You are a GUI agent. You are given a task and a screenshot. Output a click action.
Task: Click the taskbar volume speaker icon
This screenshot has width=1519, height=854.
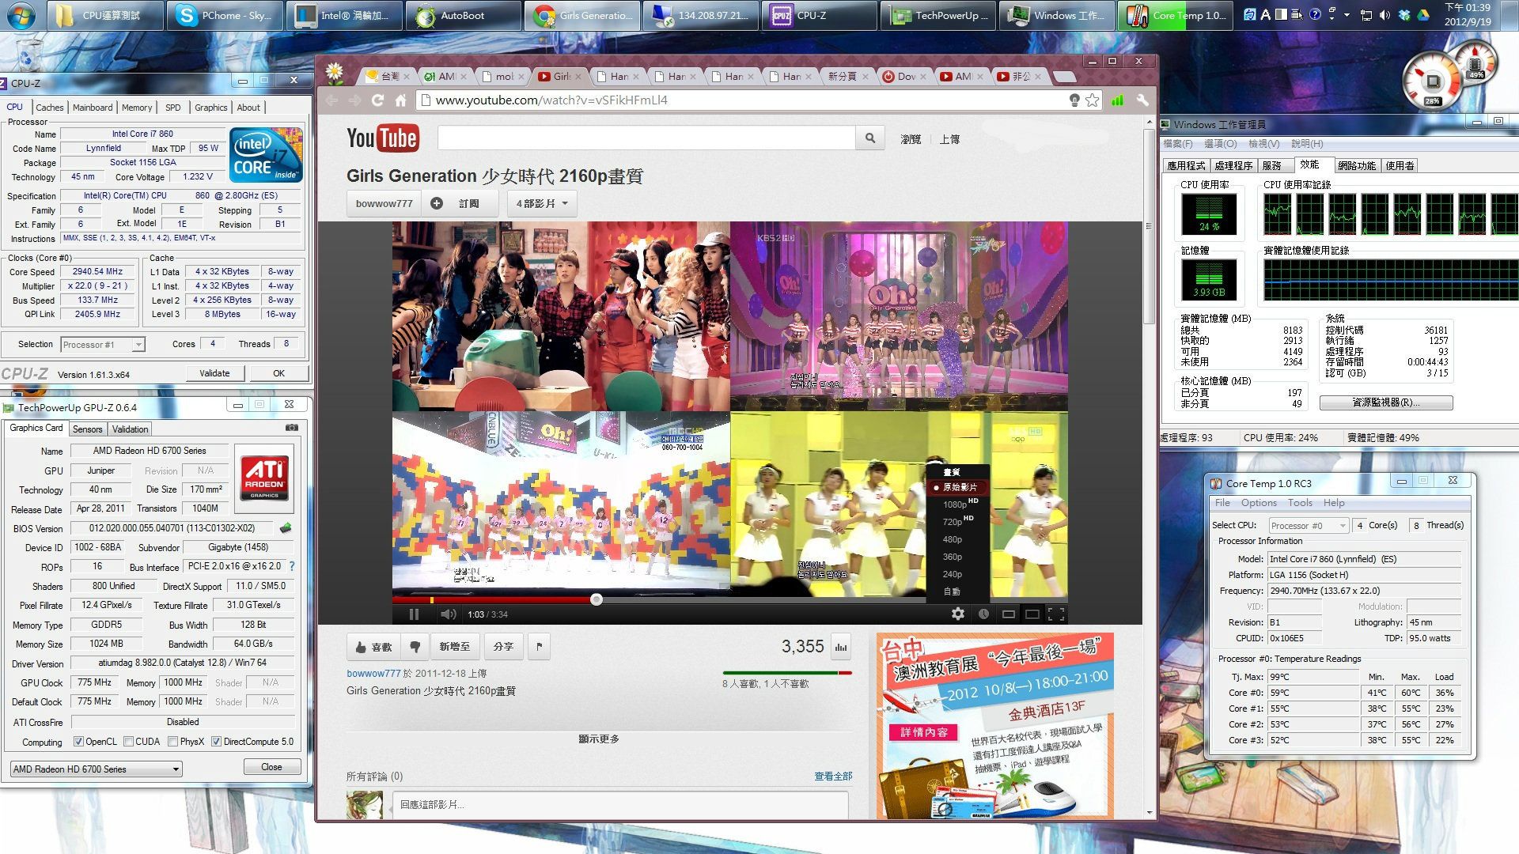[x=1385, y=15]
